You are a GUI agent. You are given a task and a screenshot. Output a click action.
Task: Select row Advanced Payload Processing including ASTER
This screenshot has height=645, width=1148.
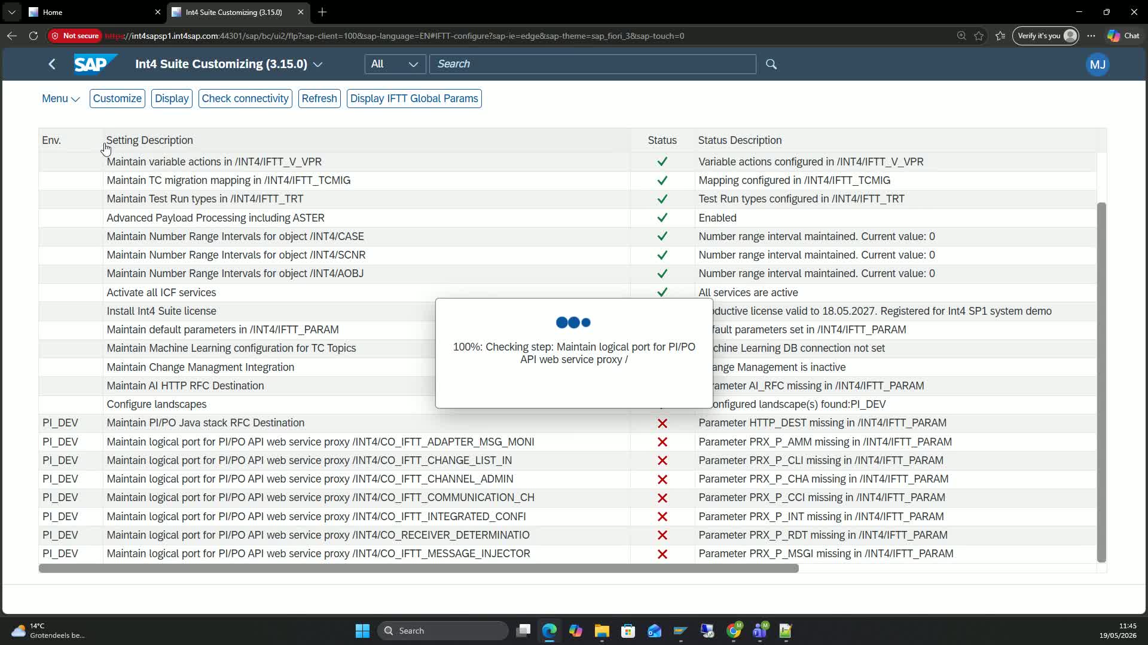pos(567,218)
